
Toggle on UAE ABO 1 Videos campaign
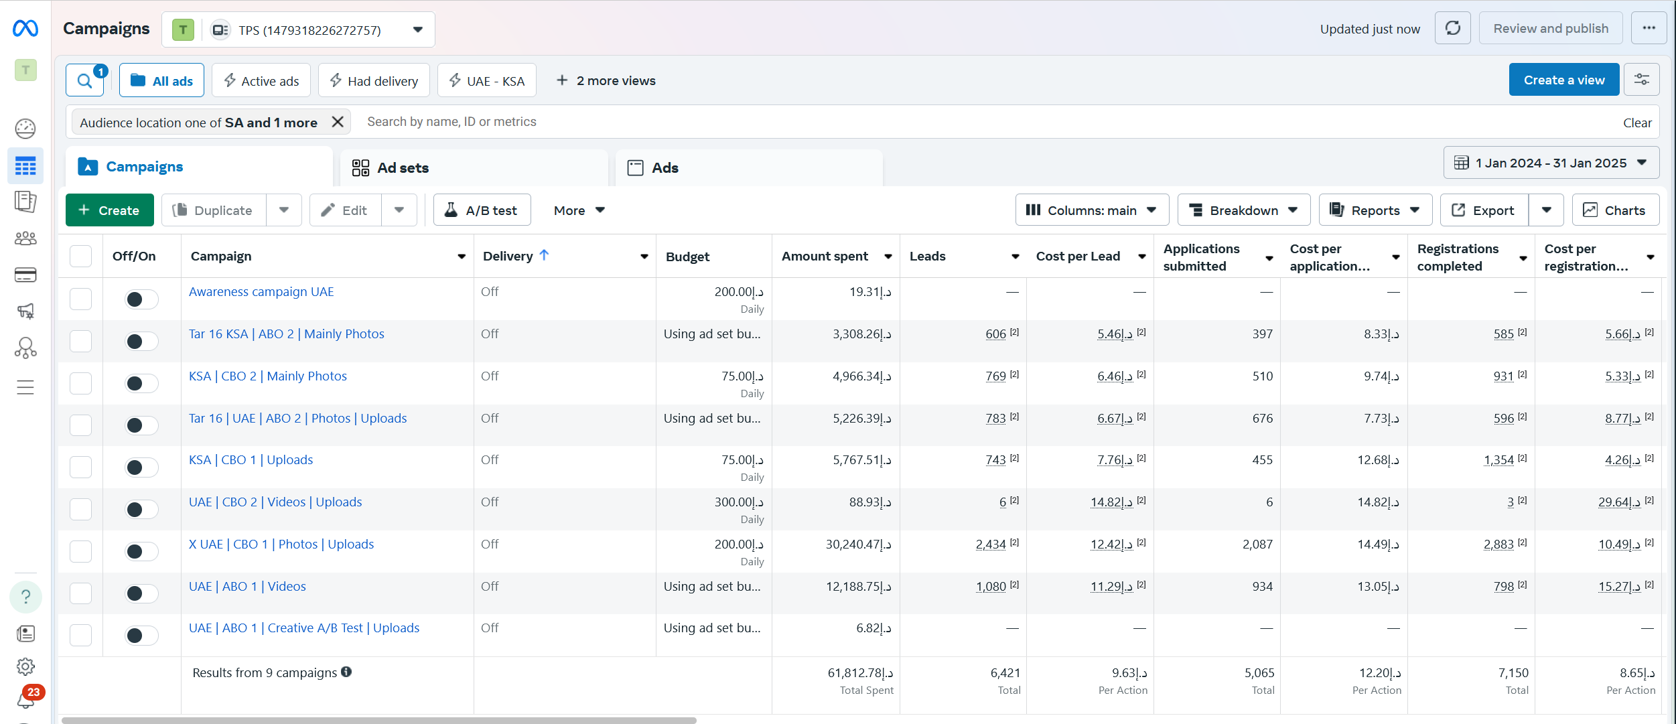click(141, 593)
